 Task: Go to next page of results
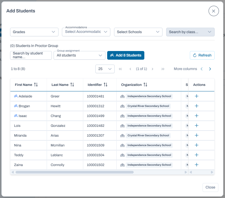[x=152, y=69]
